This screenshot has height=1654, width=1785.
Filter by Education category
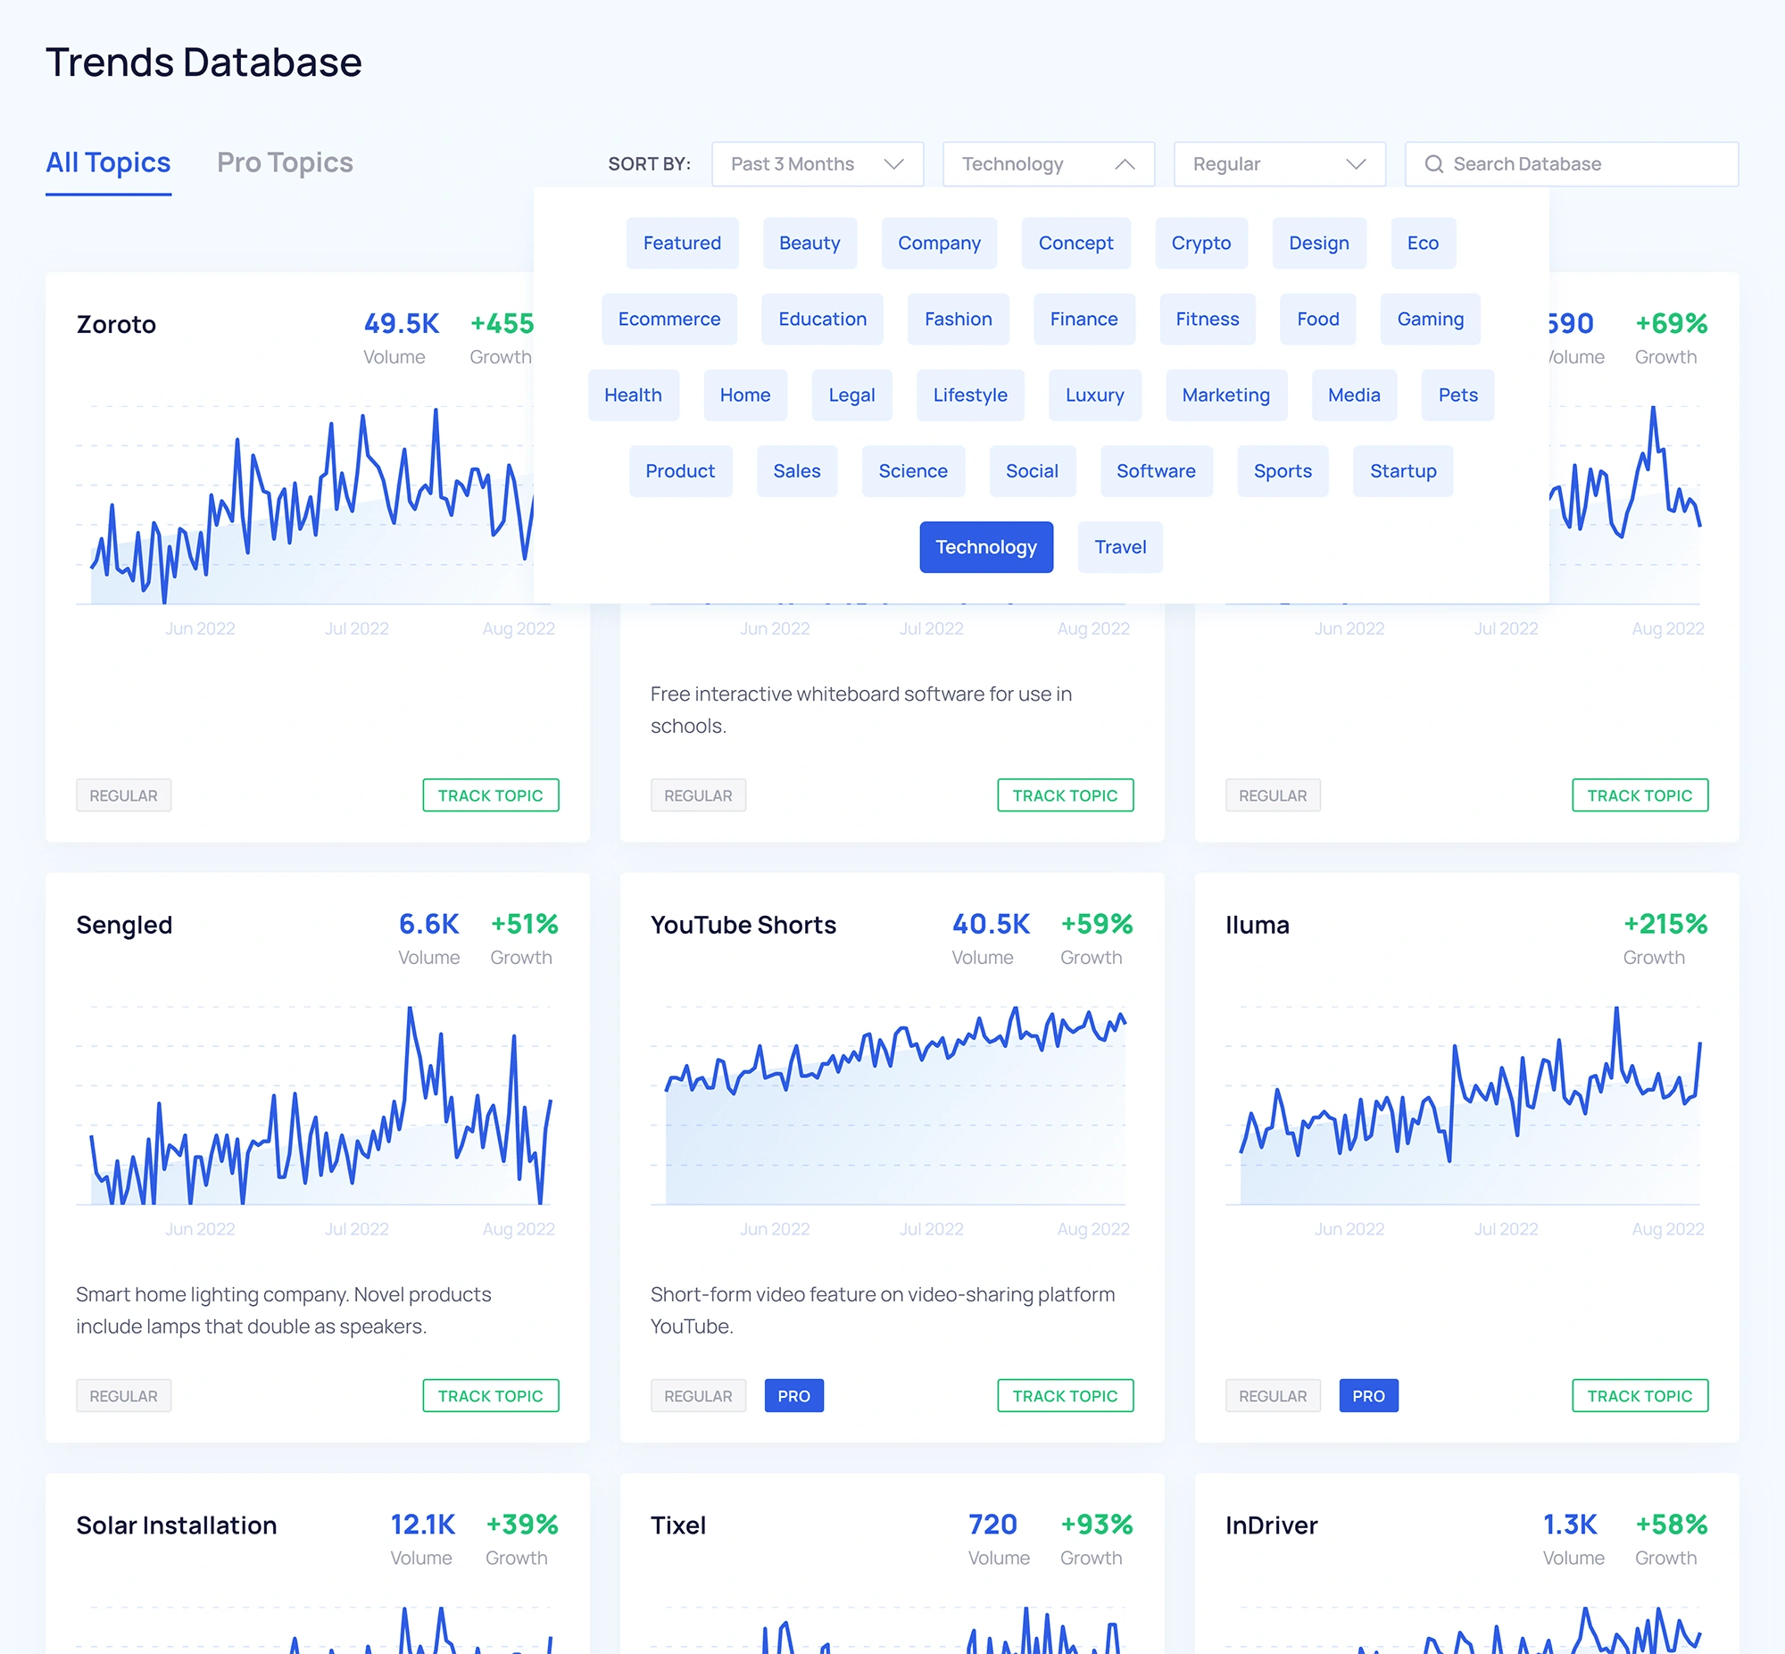click(x=822, y=320)
